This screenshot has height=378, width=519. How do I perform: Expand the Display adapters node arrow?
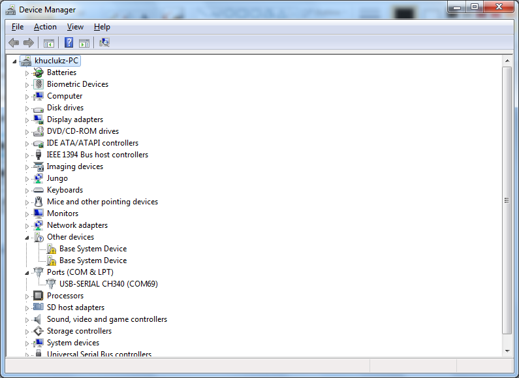click(27, 120)
